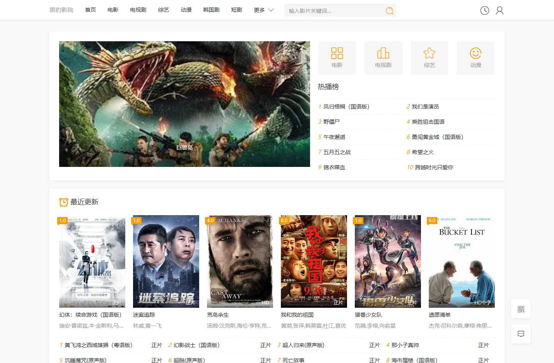Open list item 沉睡魔咒(原声版)

point(86,360)
